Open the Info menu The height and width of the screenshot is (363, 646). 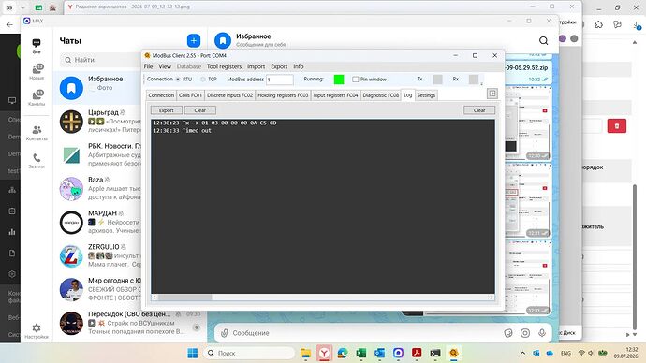(x=299, y=66)
